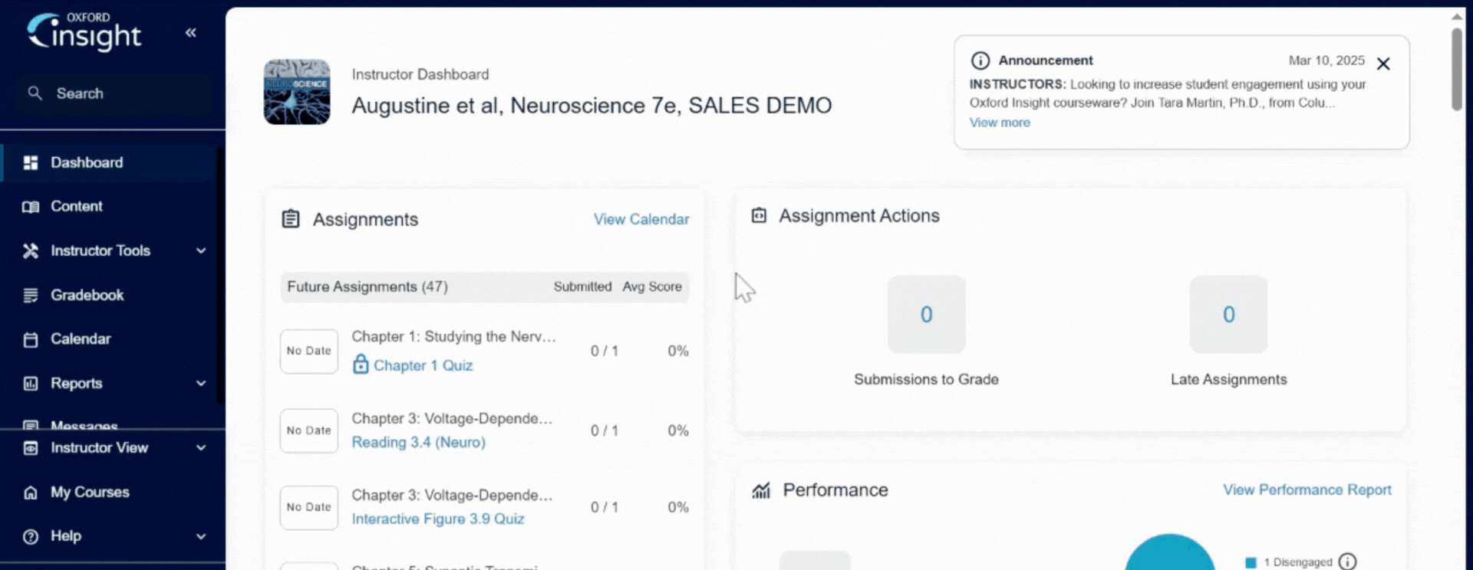1473x570 pixels.
Task: Click the My Courses home icon
Action: coord(31,493)
